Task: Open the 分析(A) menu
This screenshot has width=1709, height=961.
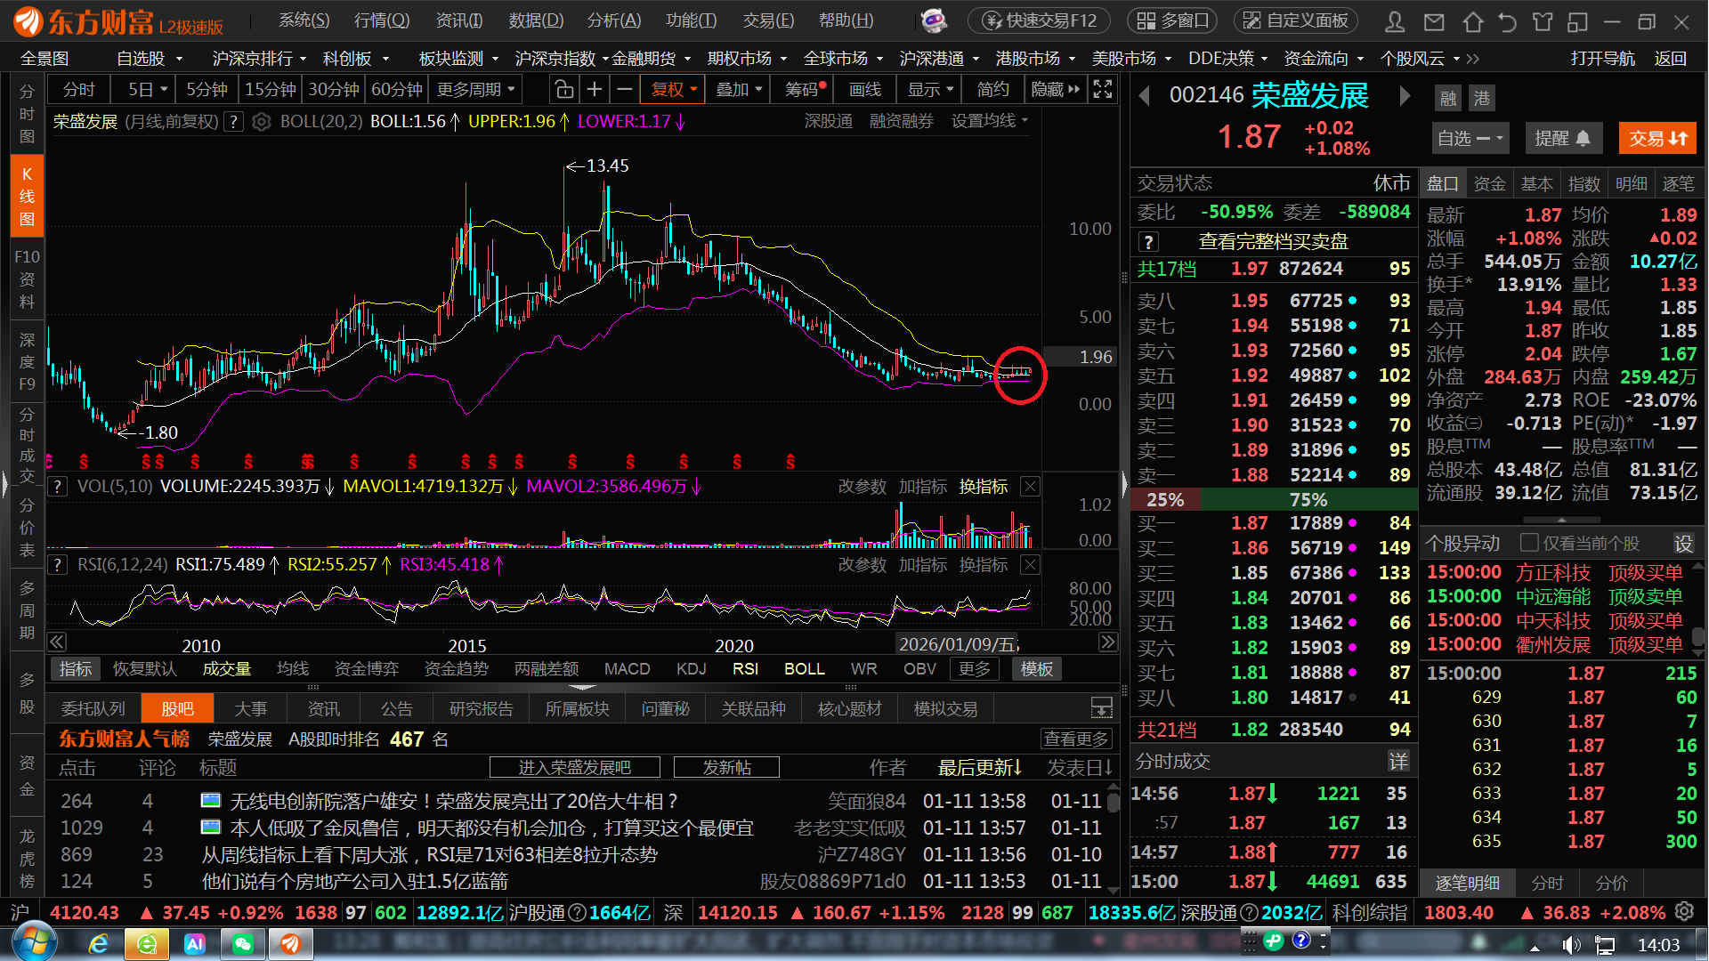Action: tap(613, 20)
